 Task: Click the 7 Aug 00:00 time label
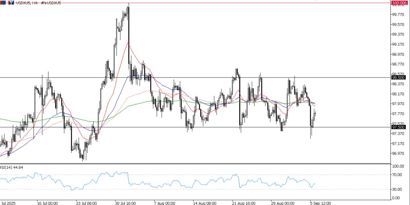(x=165, y=203)
